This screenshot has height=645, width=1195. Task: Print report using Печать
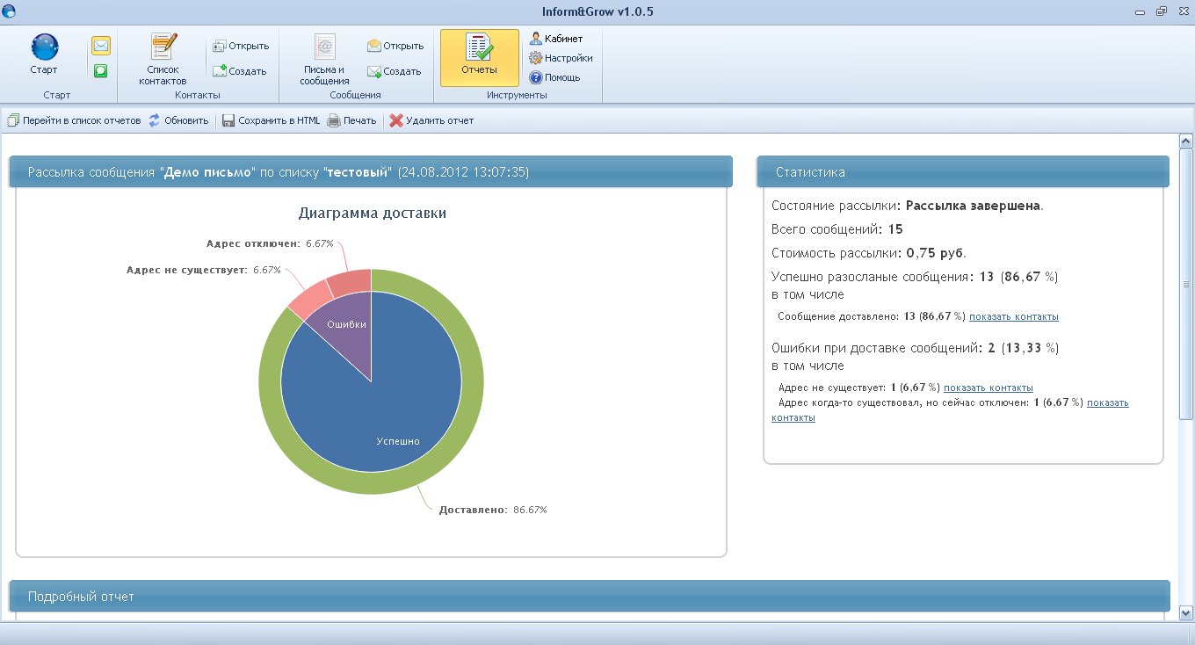coord(351,120)
